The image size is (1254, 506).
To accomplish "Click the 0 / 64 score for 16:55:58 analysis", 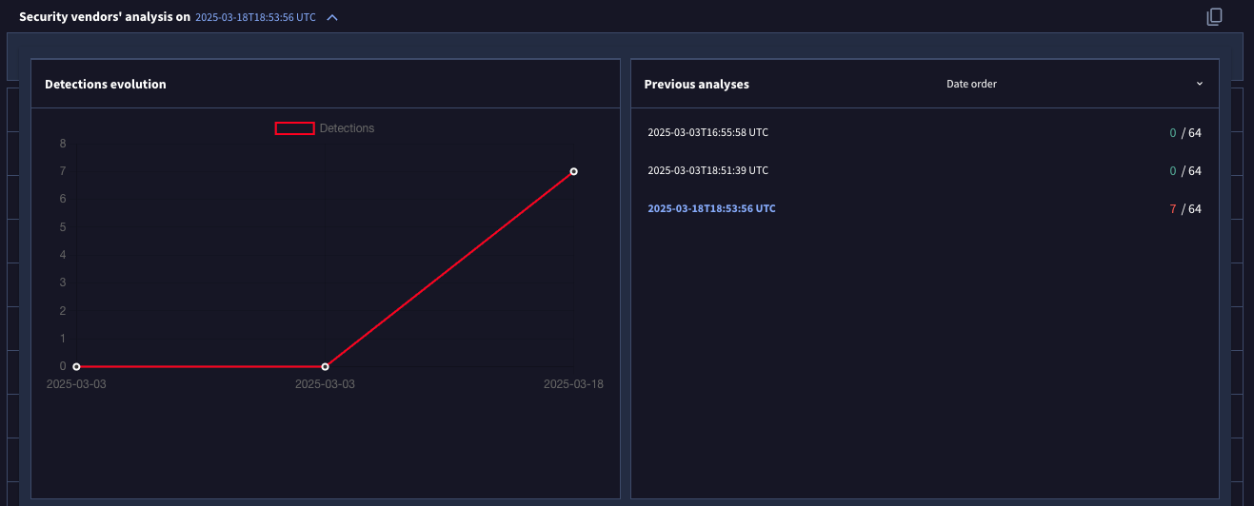I will pos(1185,133).
